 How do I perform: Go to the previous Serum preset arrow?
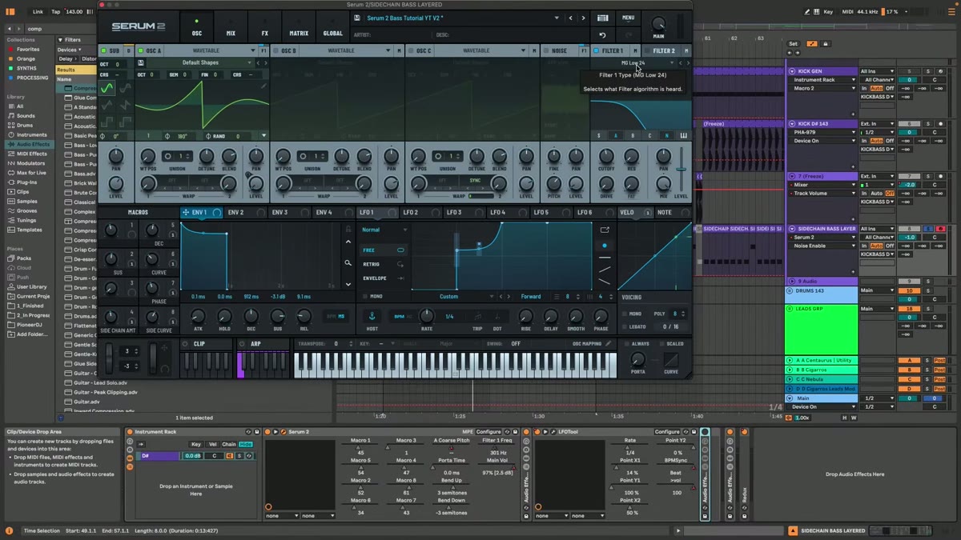tap(570, 18)
